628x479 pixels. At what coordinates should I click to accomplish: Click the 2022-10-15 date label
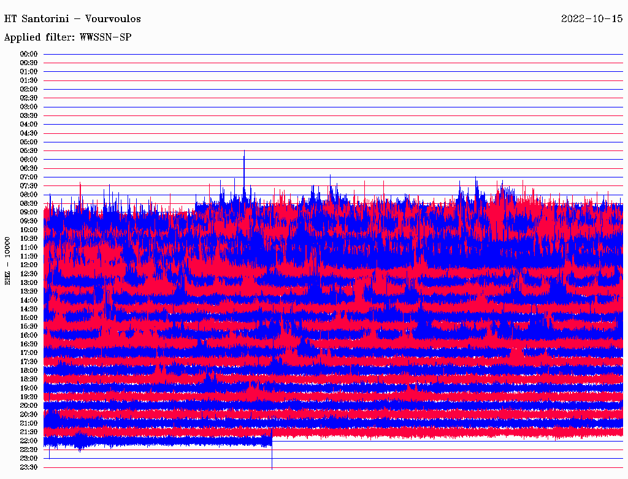coord(591,18)
